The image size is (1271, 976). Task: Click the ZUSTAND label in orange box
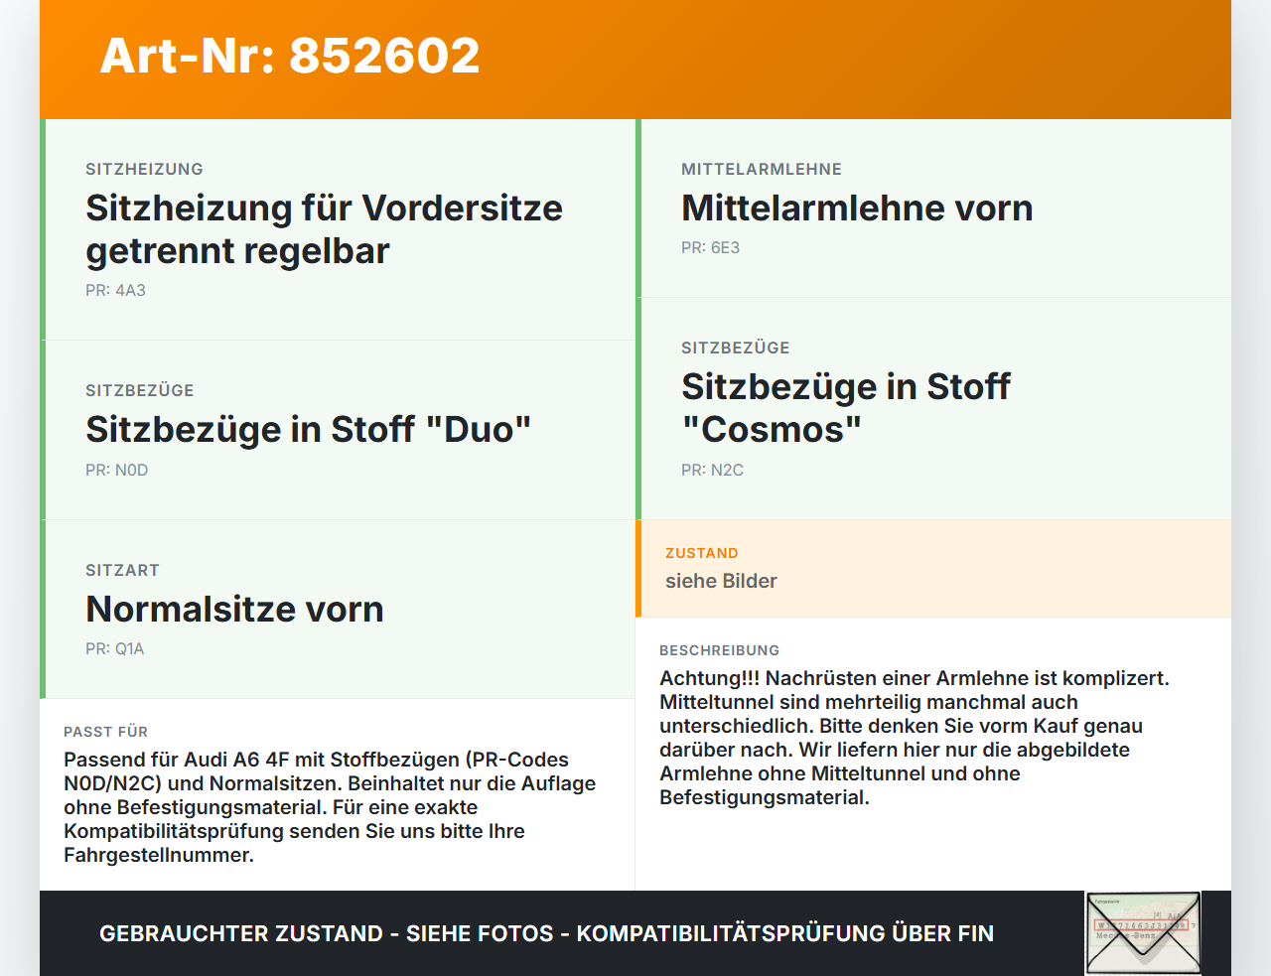tap(701, 553)
